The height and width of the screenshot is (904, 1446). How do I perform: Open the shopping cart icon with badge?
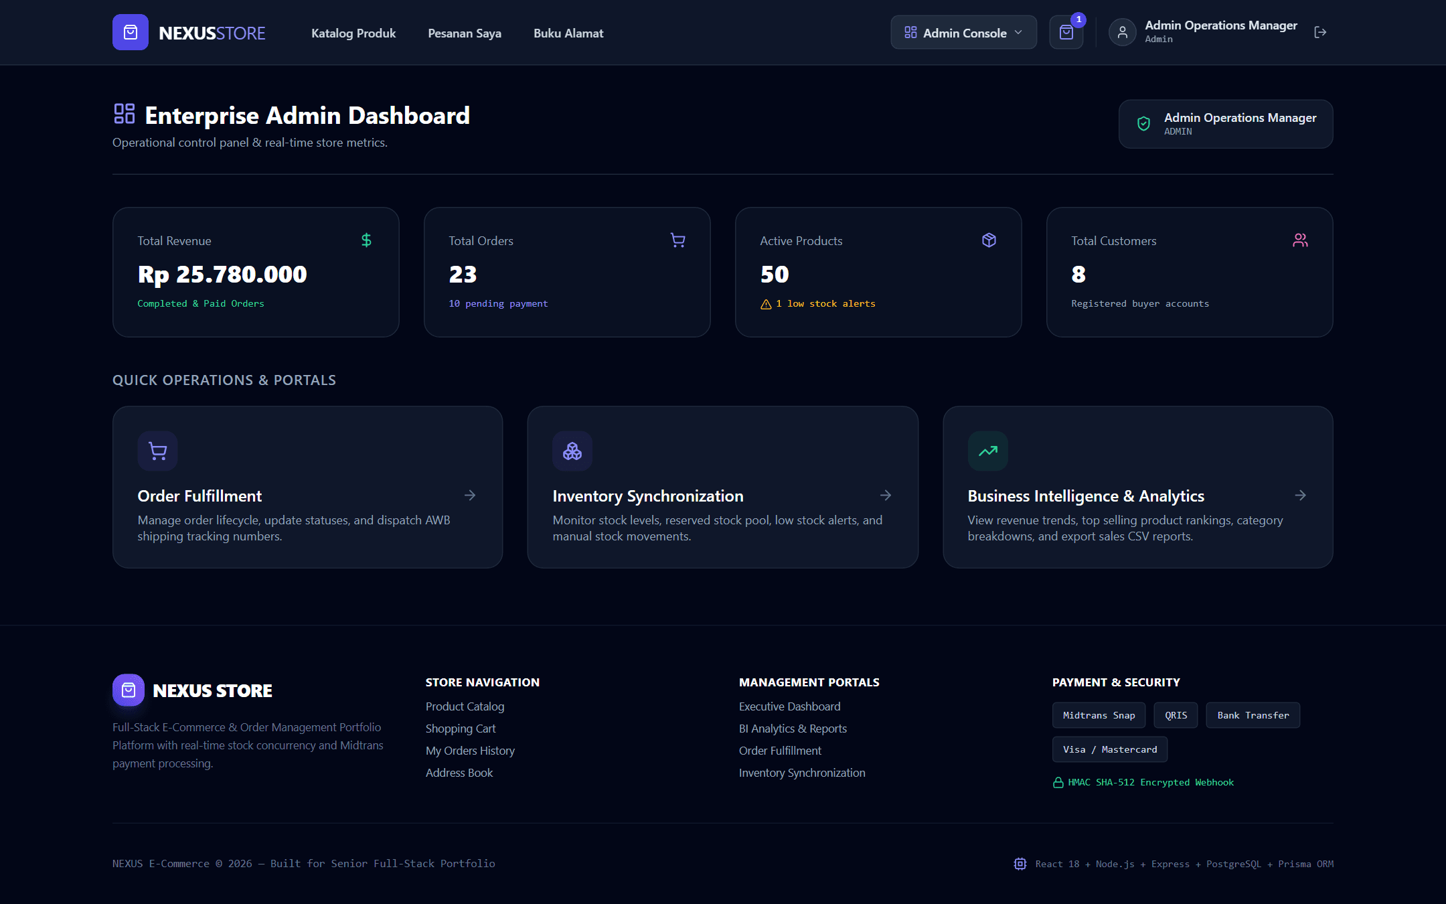pos(1066,32)
